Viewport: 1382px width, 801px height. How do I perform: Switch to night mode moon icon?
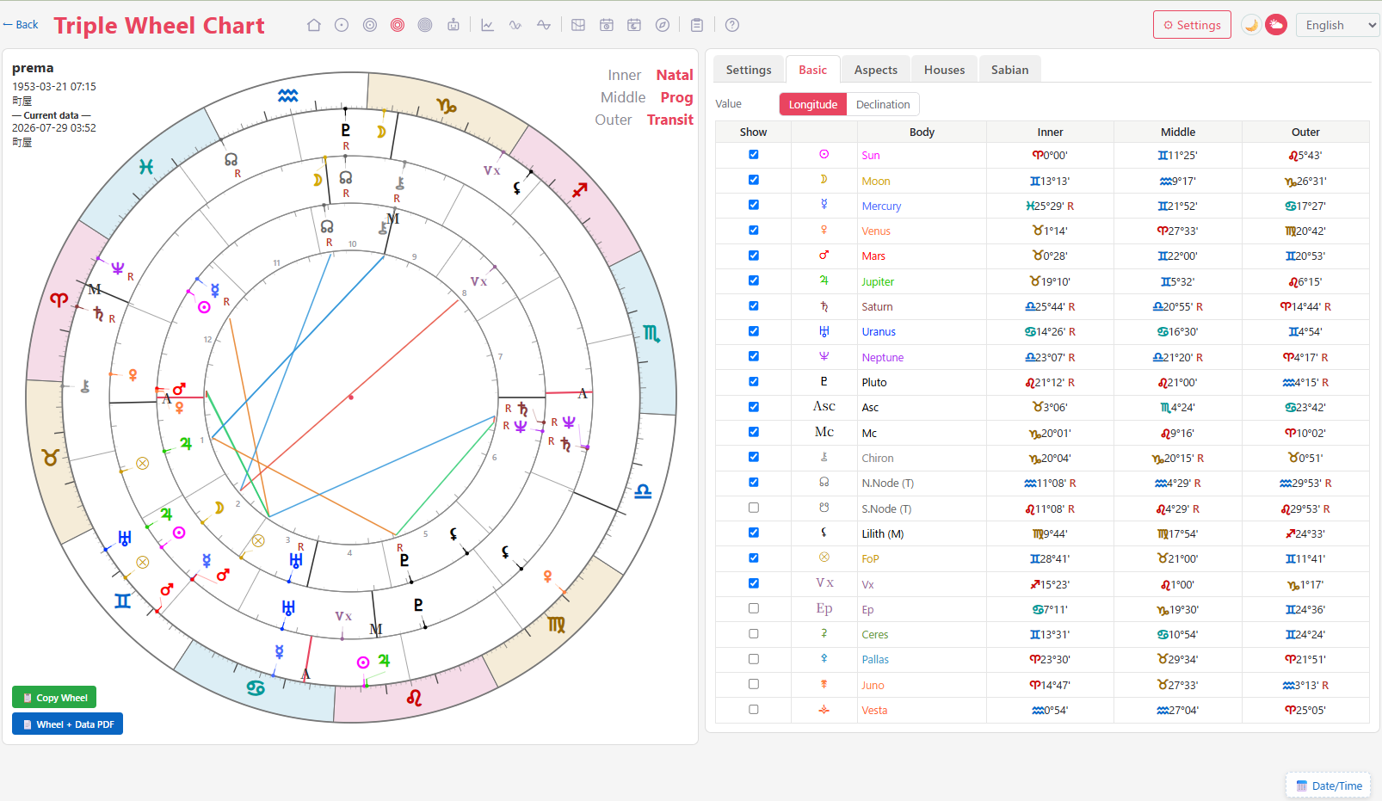click(1251, 25)
